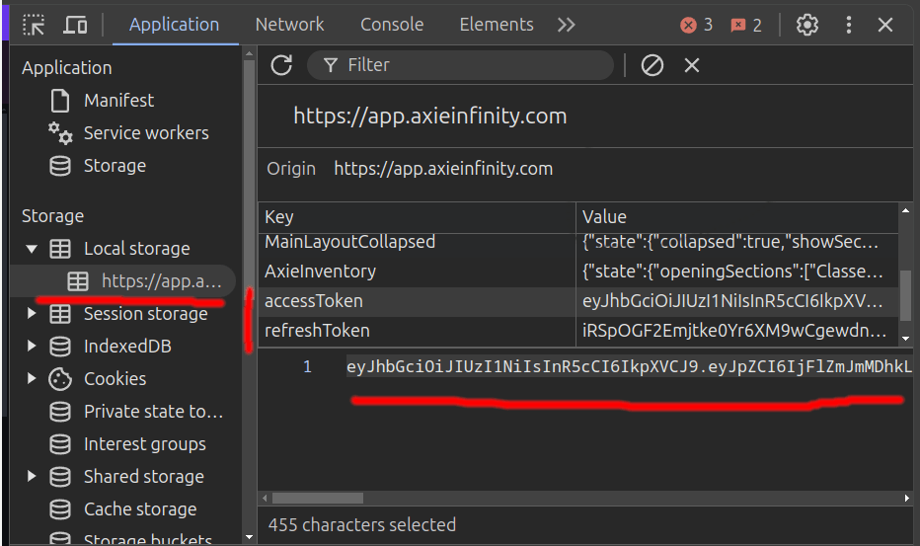Click the red errors counter showing 3
The width and height of the screenshot is (920, 546).
(697, 25)
